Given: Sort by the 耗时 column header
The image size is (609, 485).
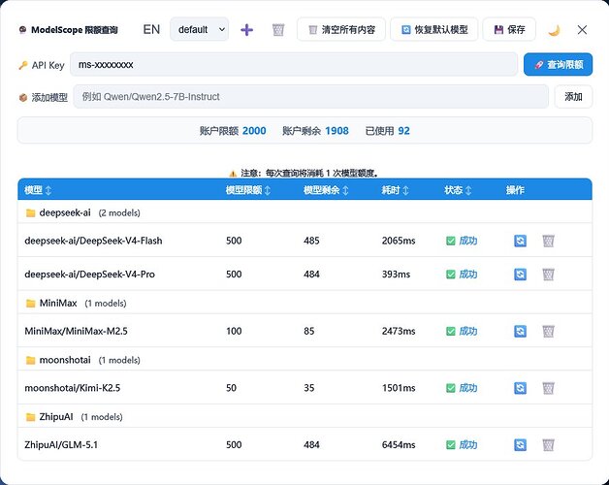Looking at the screenshot, I should (395, 190).
